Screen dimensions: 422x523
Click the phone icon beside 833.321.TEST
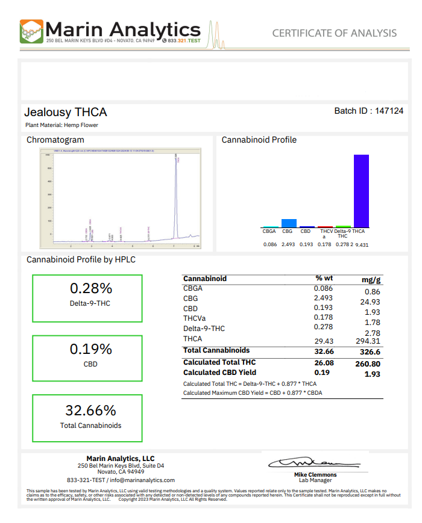[165, 41]
